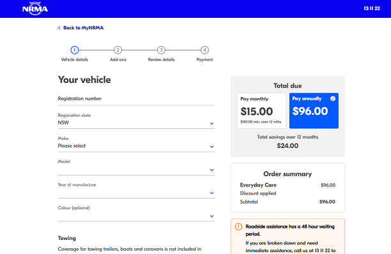Click the $24.00 total savings amount
This screenshot has height=254, width=391.
(287, 146)
